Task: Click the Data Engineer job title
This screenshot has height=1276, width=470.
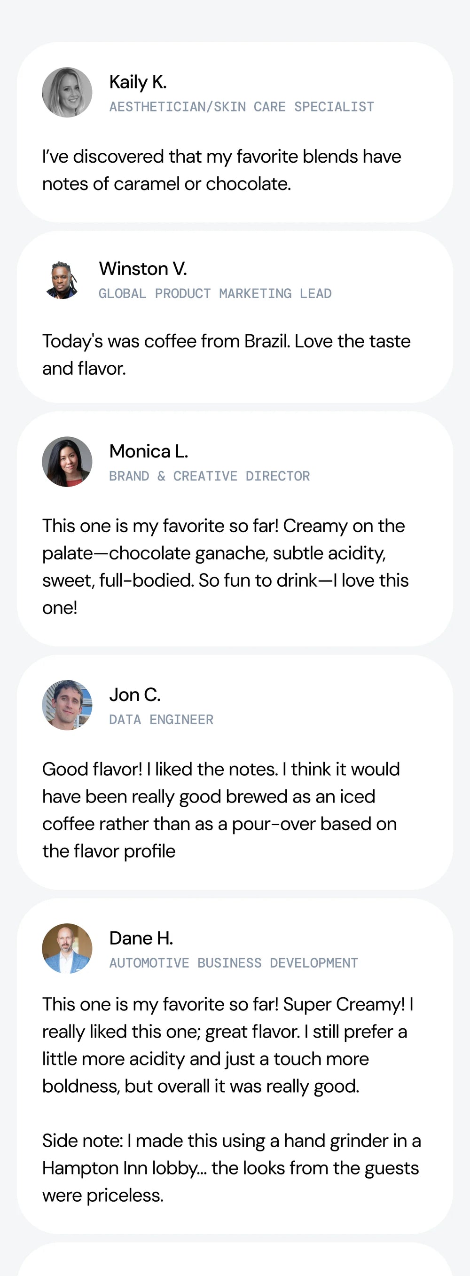Action: point(162,719)
